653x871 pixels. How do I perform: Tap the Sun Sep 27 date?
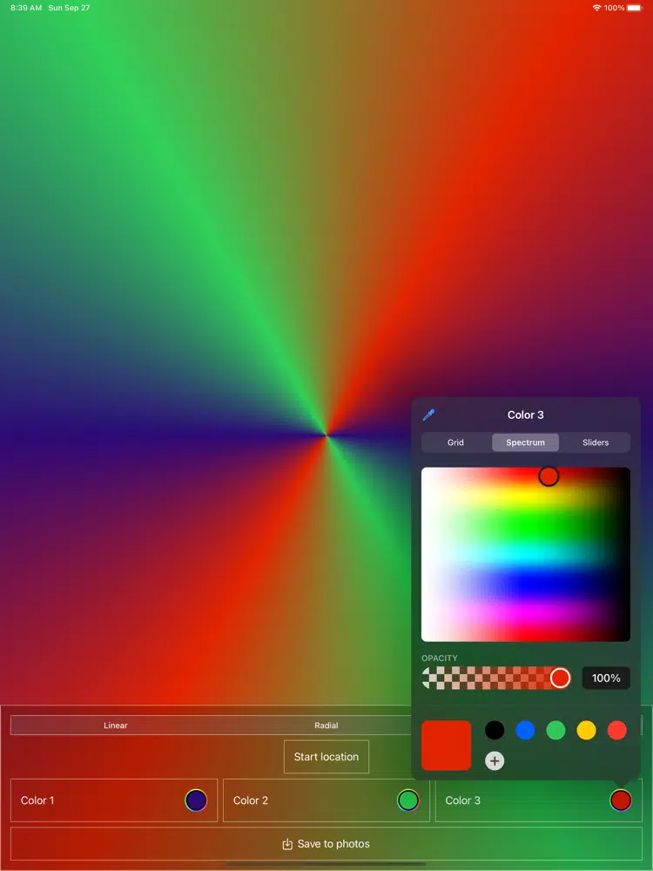[x=69, y=8]
